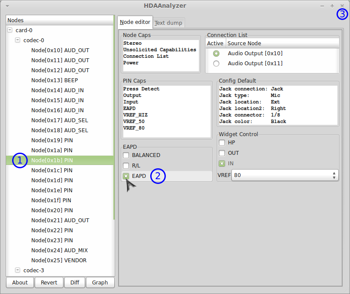Minimize the HDAAnalyzer window

[322, 6]
